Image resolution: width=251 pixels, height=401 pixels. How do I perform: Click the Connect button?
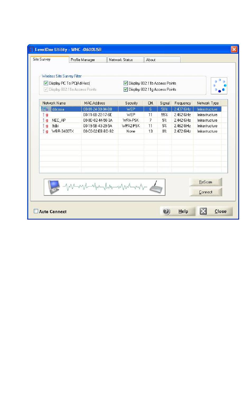(205, 192)
